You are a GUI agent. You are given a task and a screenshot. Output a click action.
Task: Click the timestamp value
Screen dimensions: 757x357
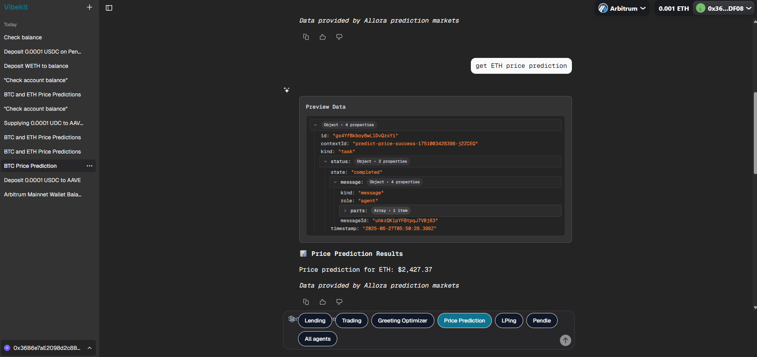[400, 228]
